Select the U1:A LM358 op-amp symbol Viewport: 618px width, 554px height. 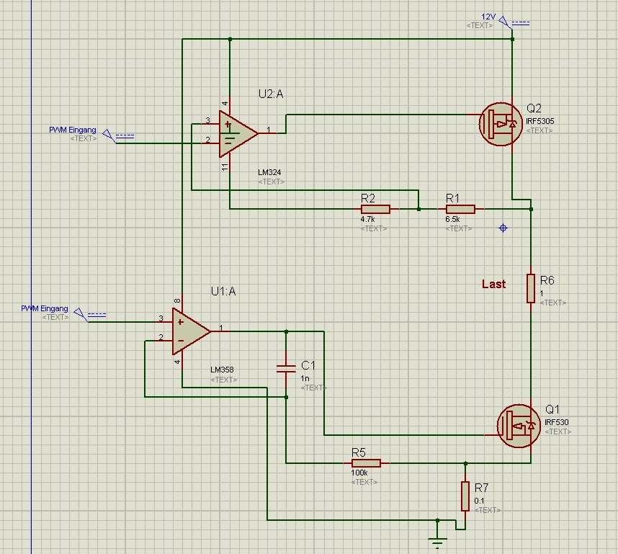(191, 331)
